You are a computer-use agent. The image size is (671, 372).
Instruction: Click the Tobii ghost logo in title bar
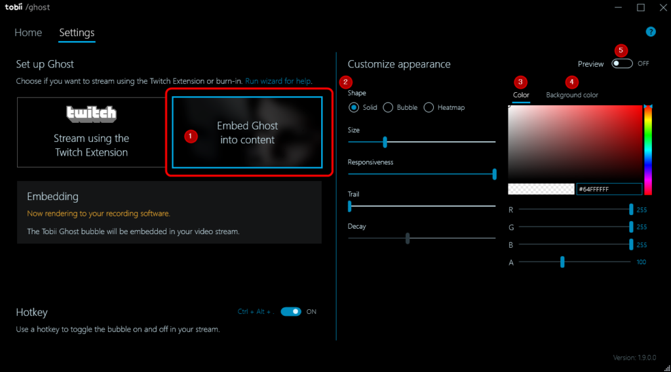click(x=28, y=7)
